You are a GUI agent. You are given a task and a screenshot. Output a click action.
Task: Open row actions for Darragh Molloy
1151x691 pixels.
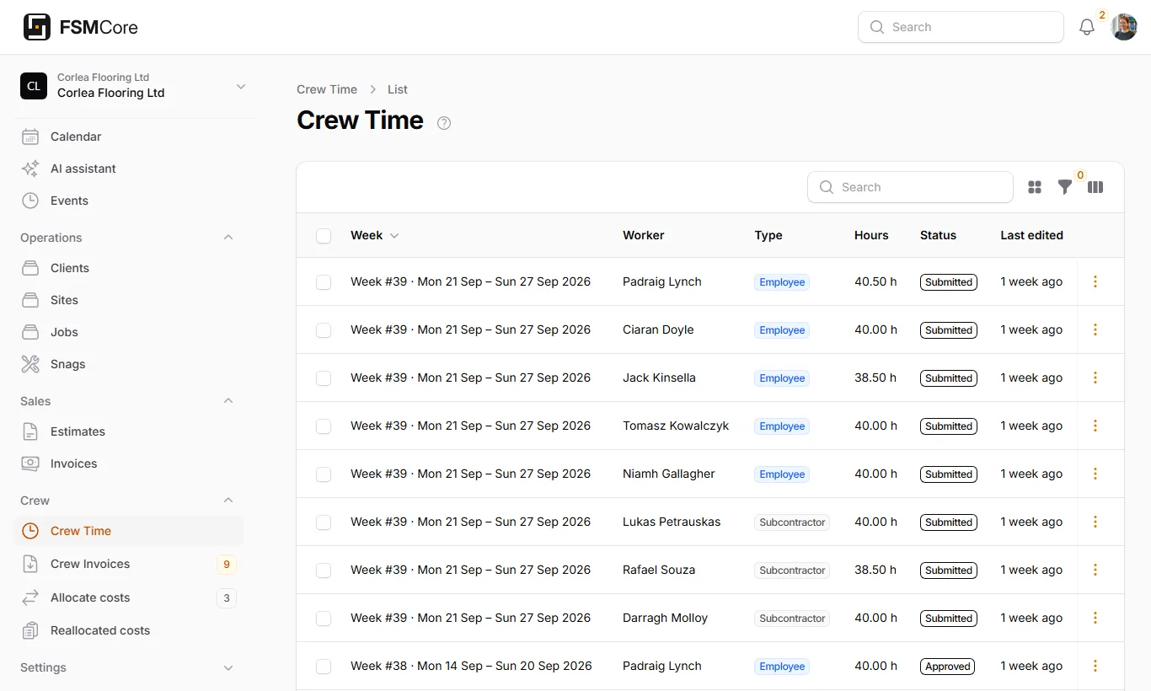(1095, 618)
